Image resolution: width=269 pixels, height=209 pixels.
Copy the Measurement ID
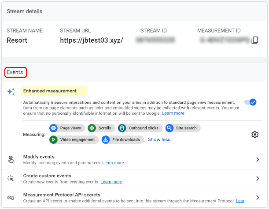click(x=254, y=40)
